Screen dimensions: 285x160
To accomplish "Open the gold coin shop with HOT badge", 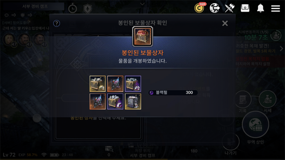I will [x=199, y=7].
